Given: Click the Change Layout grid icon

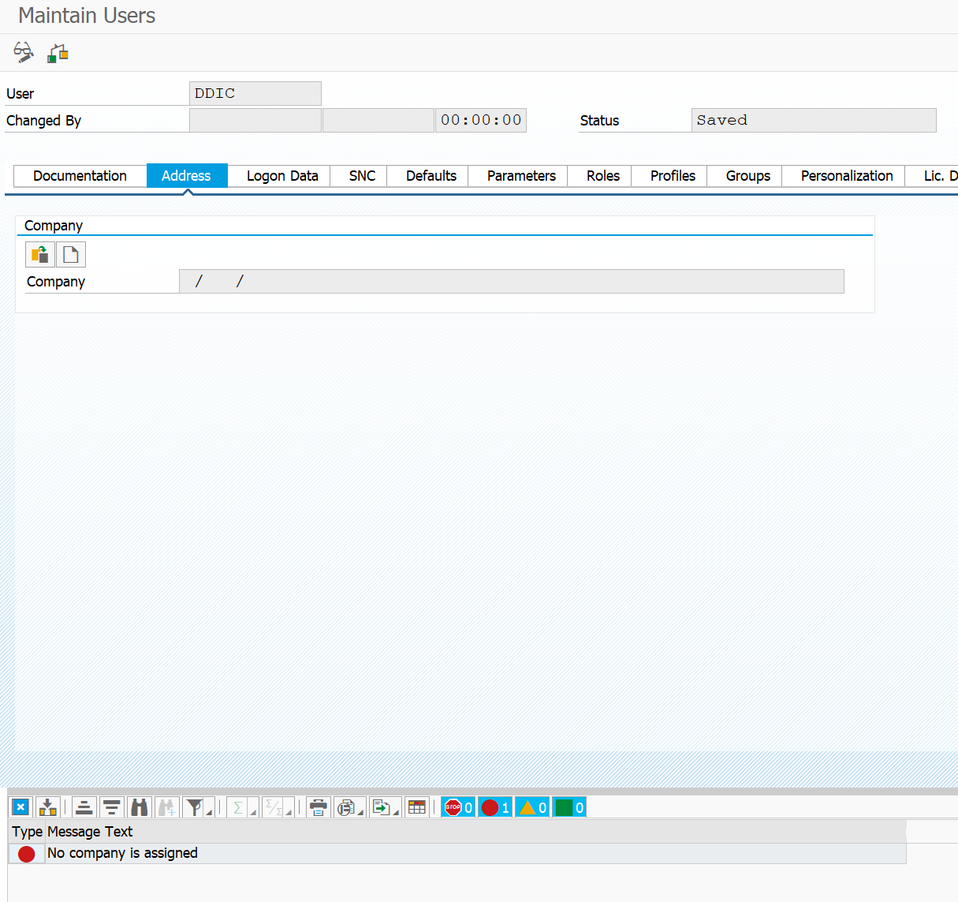Looking at the screenshot, I should [417, 807].
